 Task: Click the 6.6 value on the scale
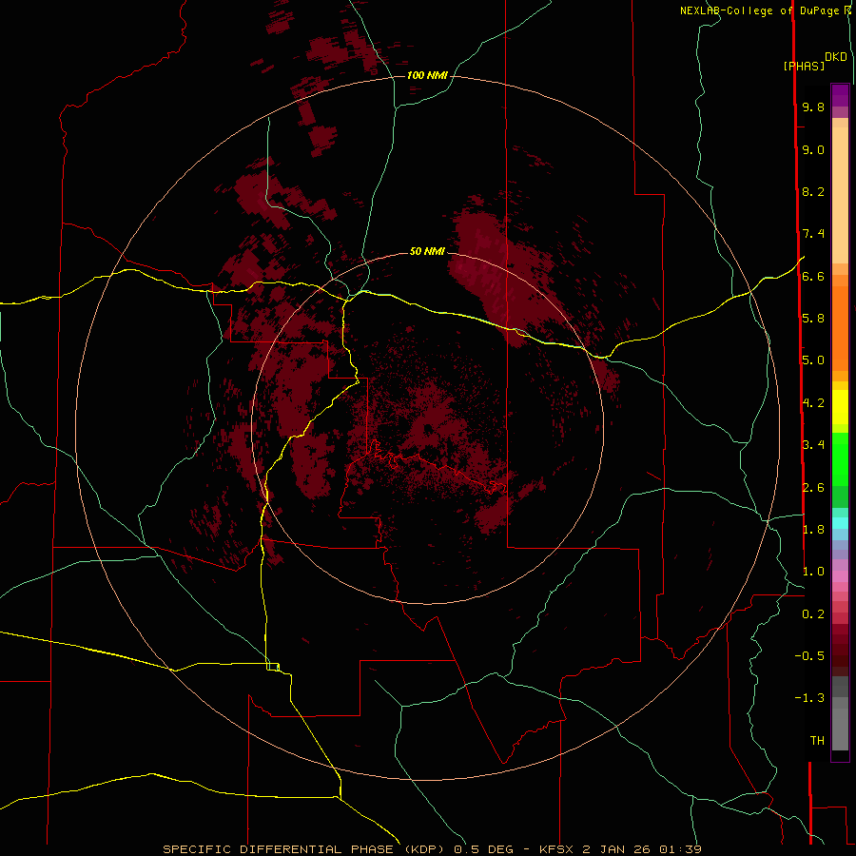(813, 276)
